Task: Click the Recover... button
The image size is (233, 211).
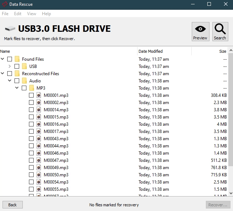Action: 218,205
